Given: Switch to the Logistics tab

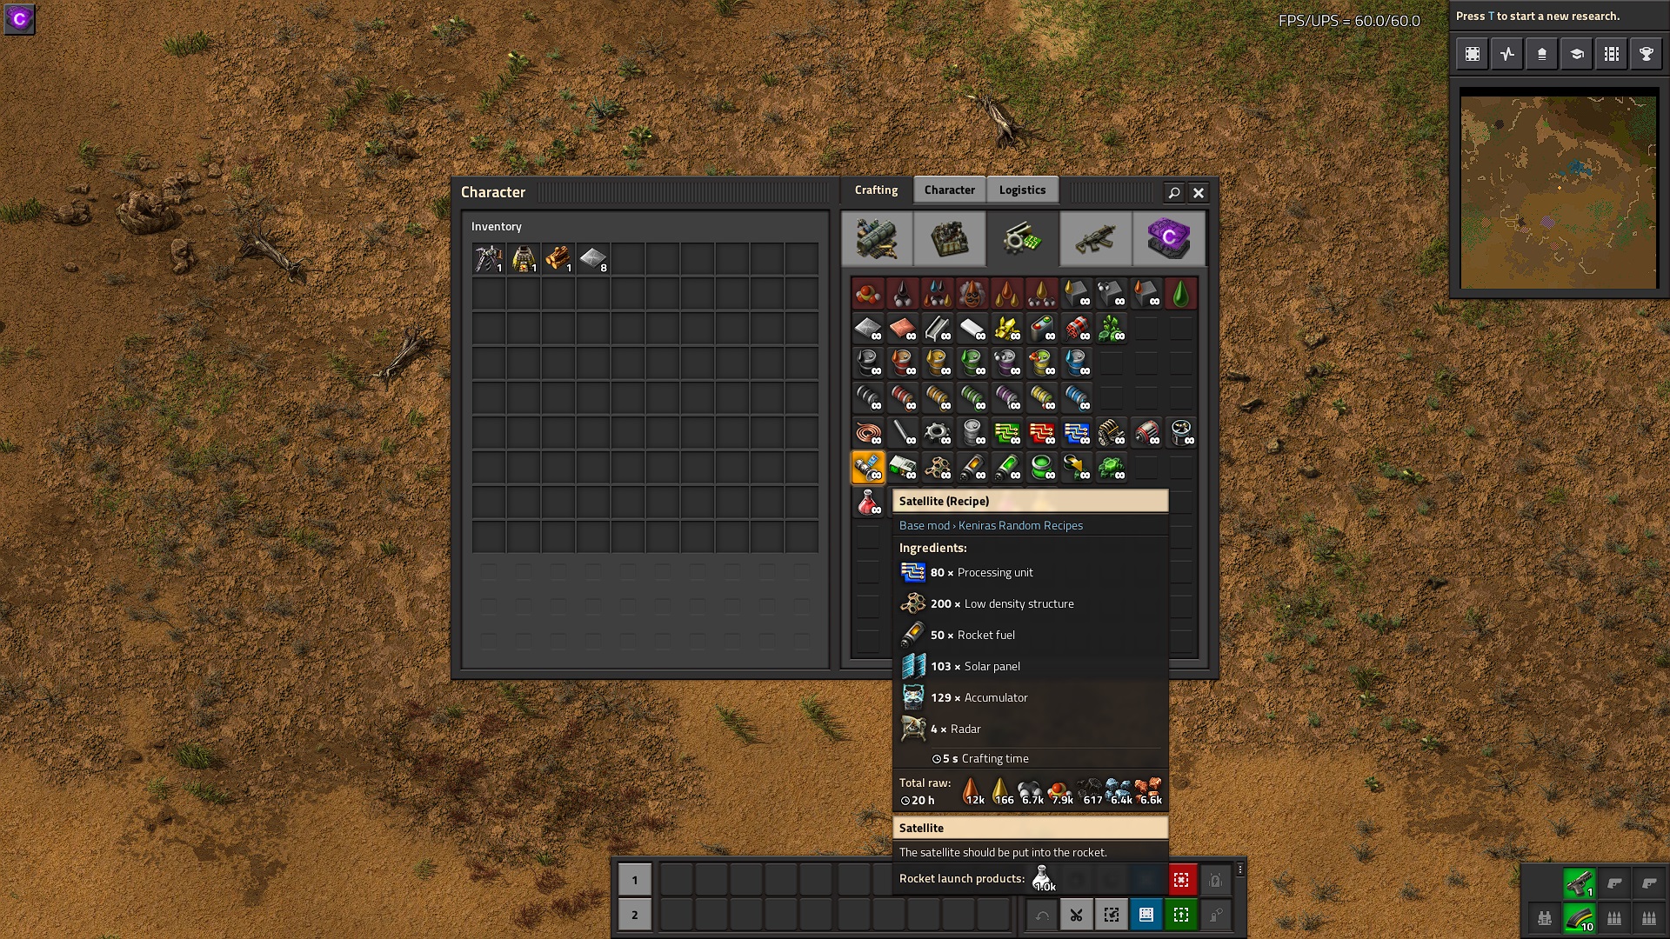Looking at the screenshot, I should 1022,190.
